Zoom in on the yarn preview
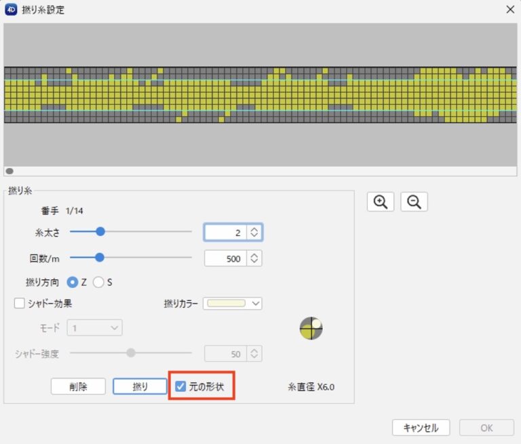Image resolution: width=521 pixels, height=444 pixels. click(381, 201)
